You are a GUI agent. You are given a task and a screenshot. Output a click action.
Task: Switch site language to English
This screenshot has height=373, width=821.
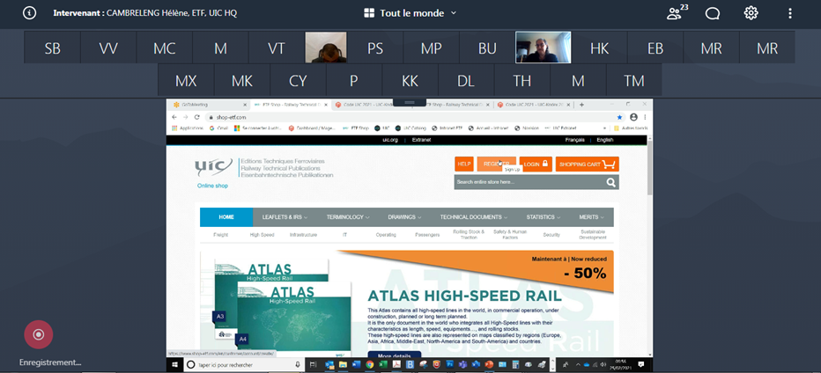click(605, 140)
